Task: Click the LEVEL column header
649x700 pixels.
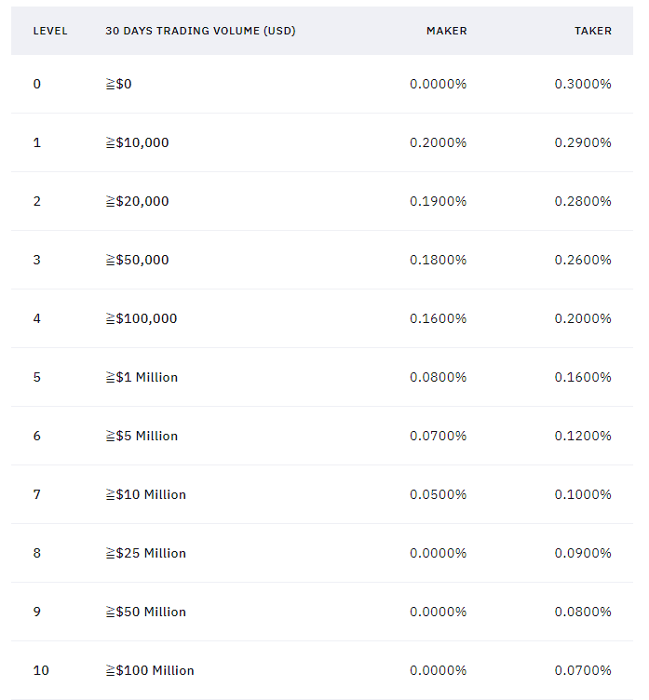Action: pyautogui.click(x=50, y=31)
